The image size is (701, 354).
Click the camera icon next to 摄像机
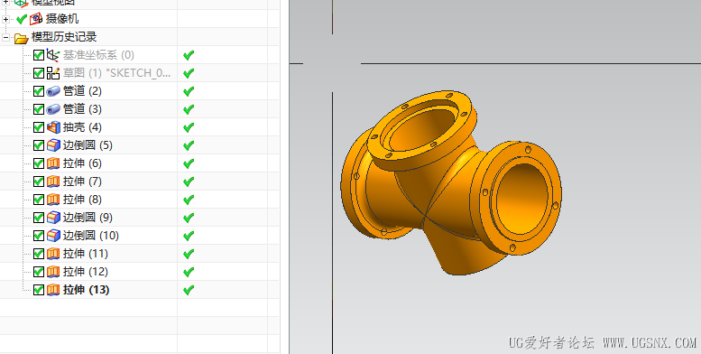pyautogui.click(x=36, y=19)
